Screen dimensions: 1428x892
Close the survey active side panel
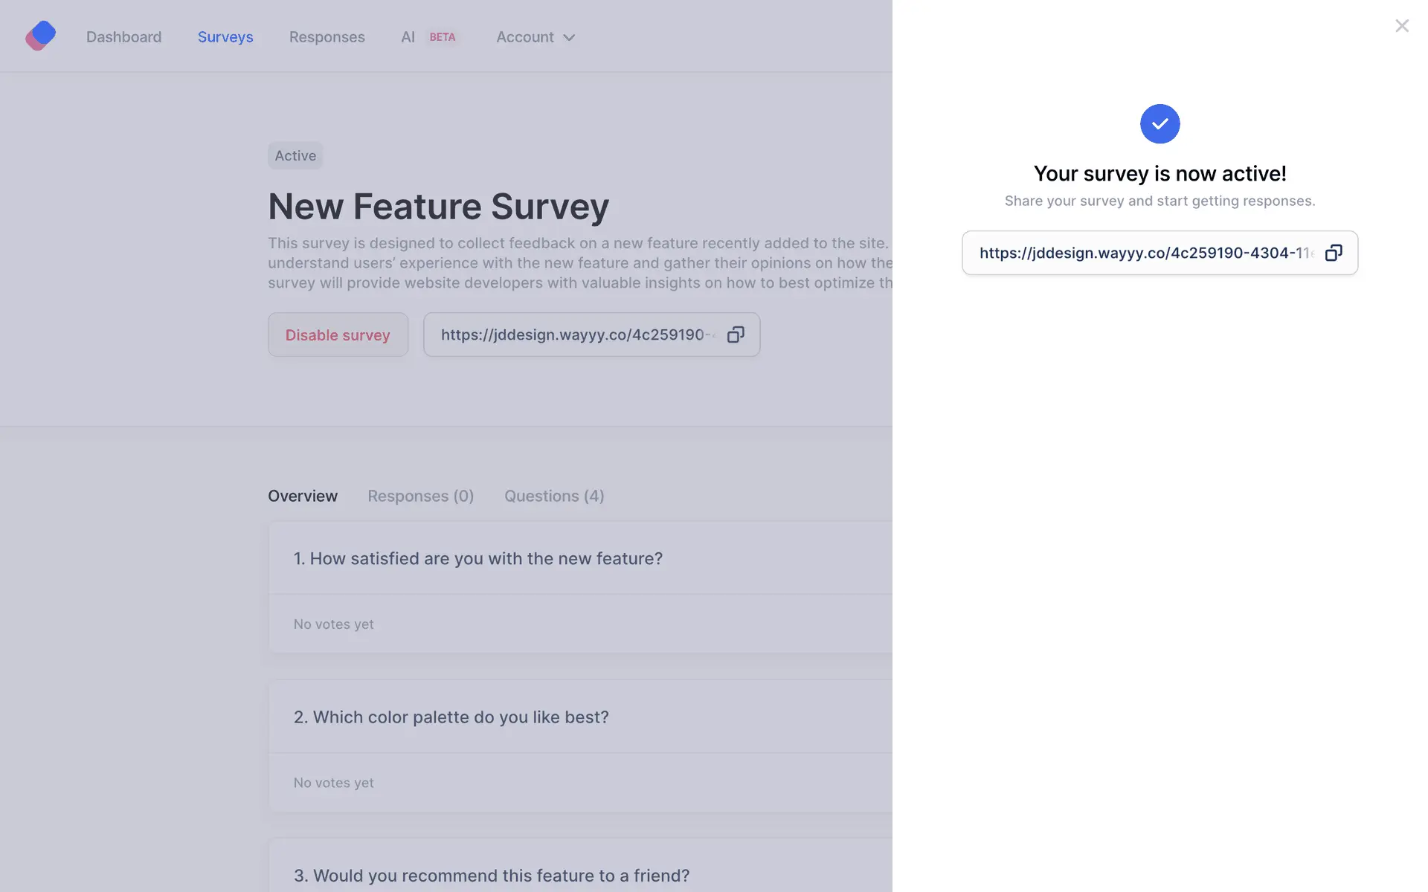pyautogui.click(x=1402, y=26)
